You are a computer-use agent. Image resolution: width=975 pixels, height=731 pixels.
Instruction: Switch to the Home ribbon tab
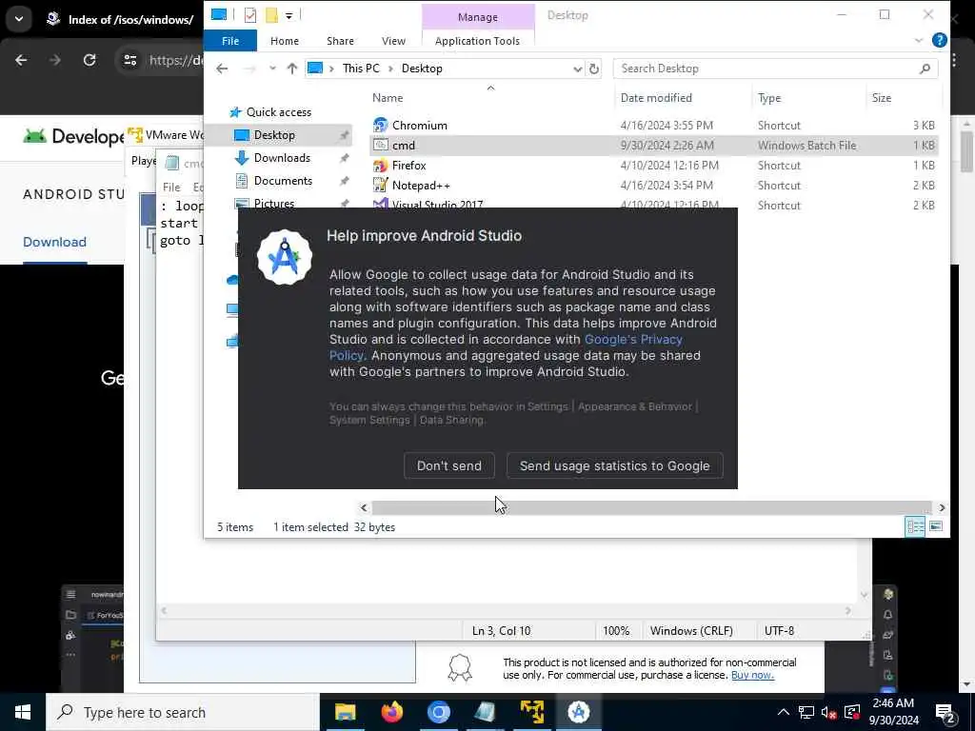[284, 40]
